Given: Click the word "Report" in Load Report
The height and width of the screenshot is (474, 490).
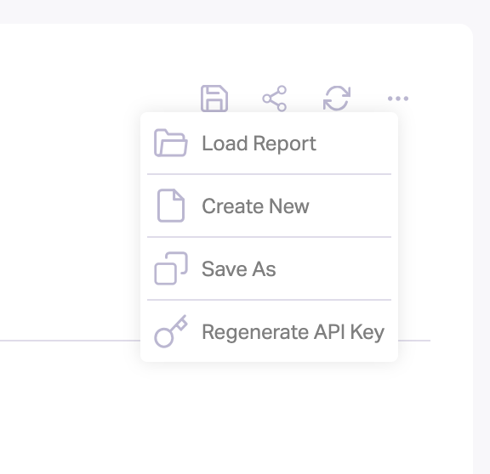Looking at the screenshot, I should pyautogui.click(x=285, y=144).
